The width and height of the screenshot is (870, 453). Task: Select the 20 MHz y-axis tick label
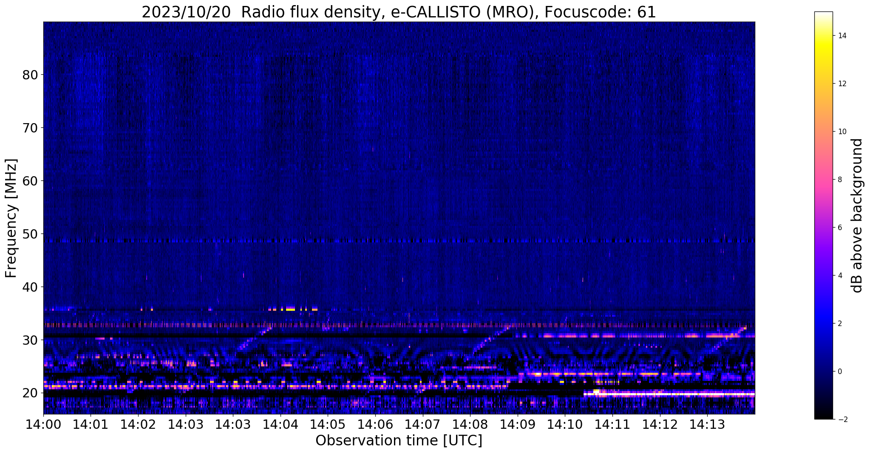click(x=30, y=393)
